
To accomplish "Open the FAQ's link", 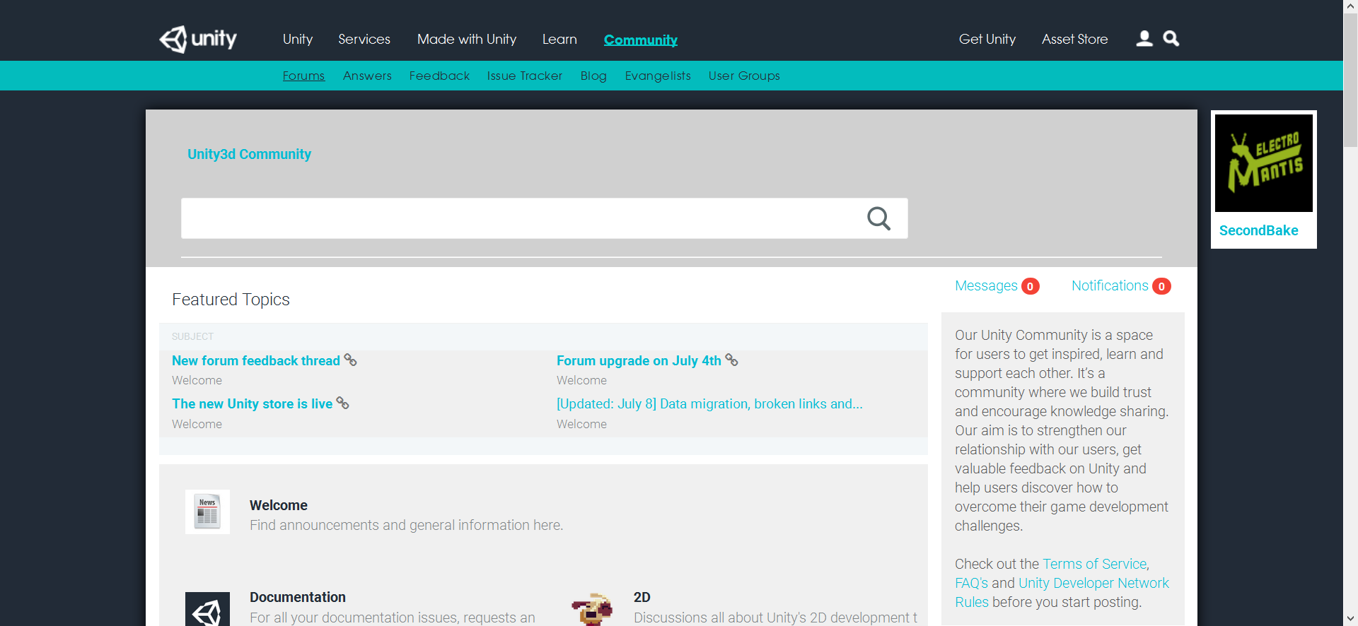I will 971,583.
